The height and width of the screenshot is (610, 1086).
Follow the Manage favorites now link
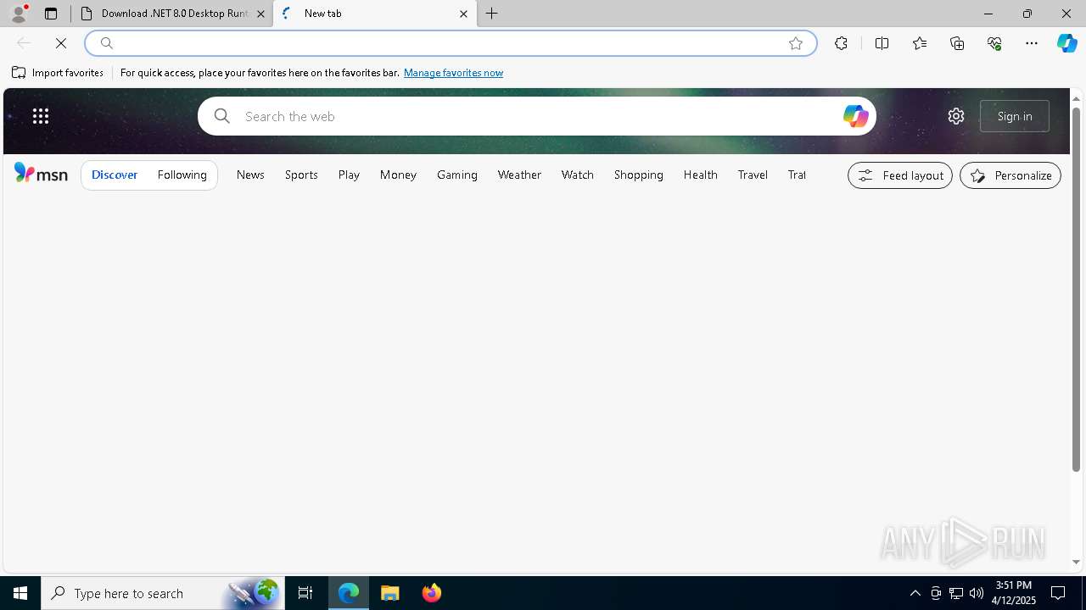[x=453, y=73]
